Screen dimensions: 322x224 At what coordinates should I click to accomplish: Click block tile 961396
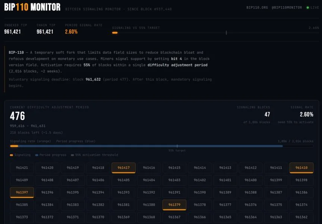[47, 193]
